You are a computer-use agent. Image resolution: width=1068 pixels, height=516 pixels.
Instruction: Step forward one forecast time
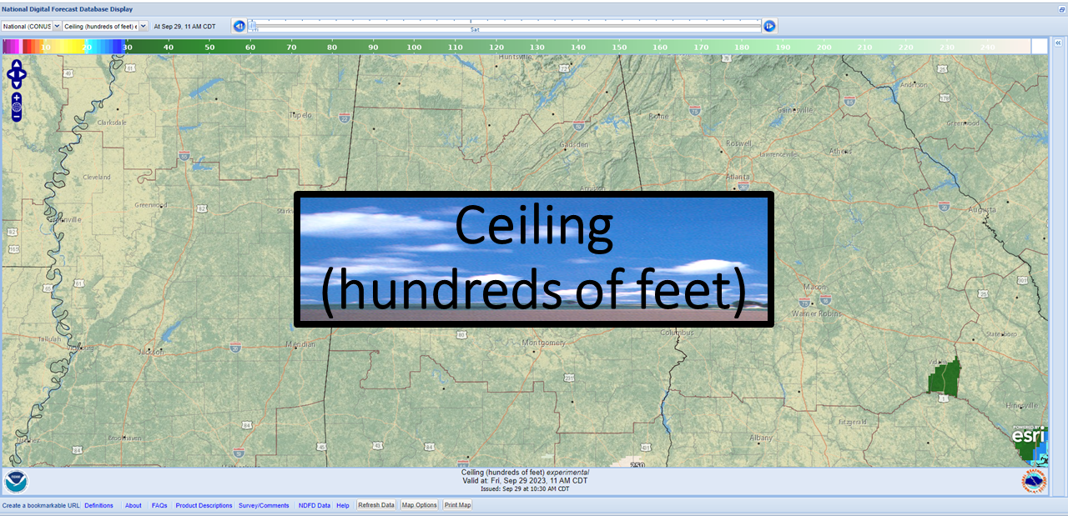769,26
